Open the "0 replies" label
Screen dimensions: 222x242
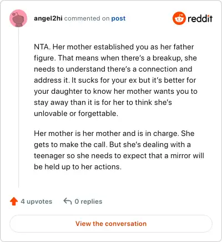[x=88, y=201]
